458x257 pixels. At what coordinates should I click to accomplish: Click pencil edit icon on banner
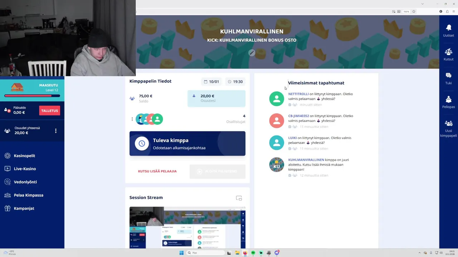pos(252,53)
